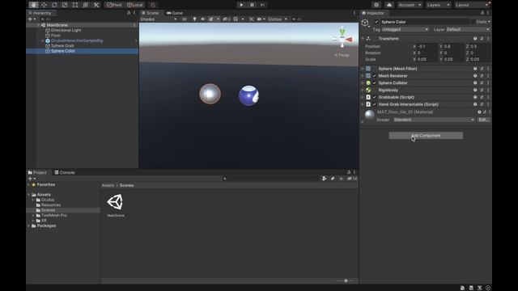
Task: Open the MainScene asset thumbnail
Action: click(115, 202)
